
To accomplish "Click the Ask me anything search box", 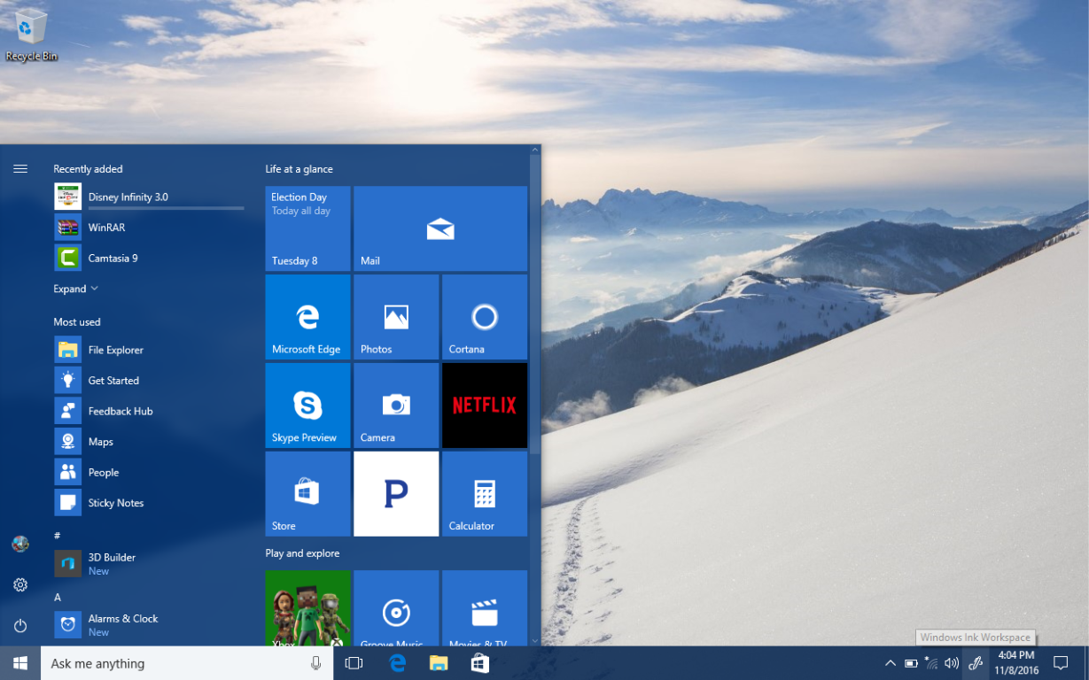I will tap(177, 662).
